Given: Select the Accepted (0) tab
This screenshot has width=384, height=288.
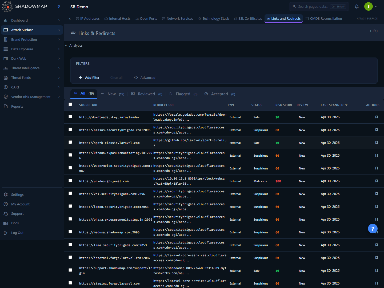Looking at the screenshot, I should click(220, 94).
